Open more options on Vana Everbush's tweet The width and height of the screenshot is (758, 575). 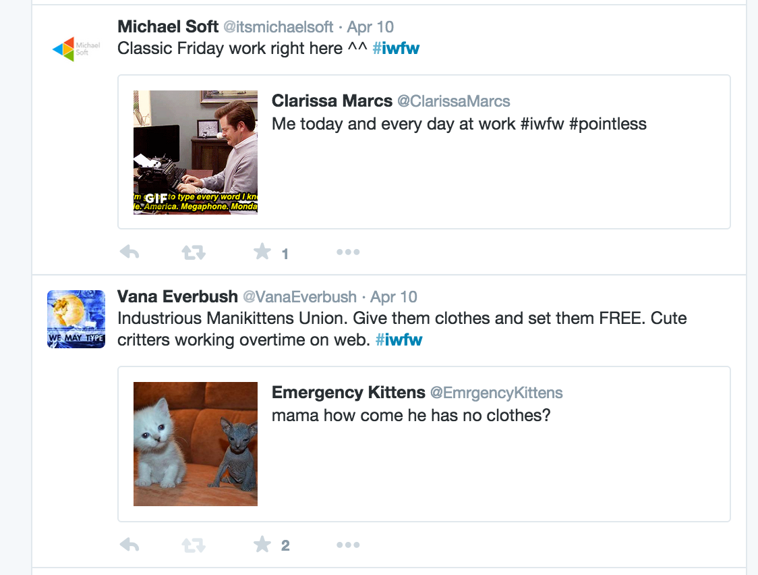[348, 545]
